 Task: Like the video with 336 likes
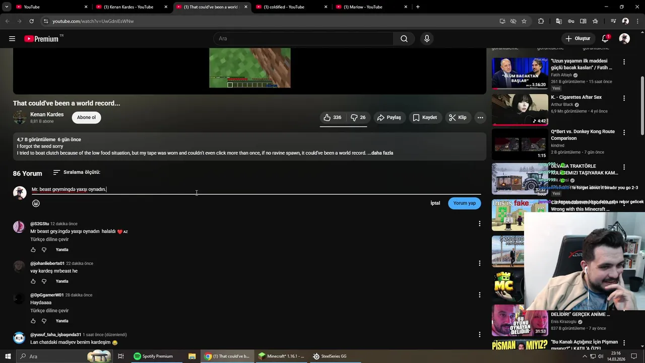pyautogui.click(x=333, y=117)
